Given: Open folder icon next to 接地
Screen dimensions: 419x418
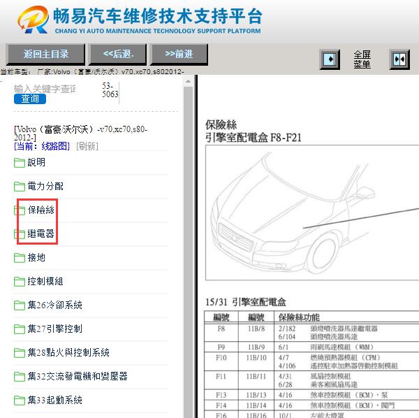Looking at the screenshot, I should point(20,258).
